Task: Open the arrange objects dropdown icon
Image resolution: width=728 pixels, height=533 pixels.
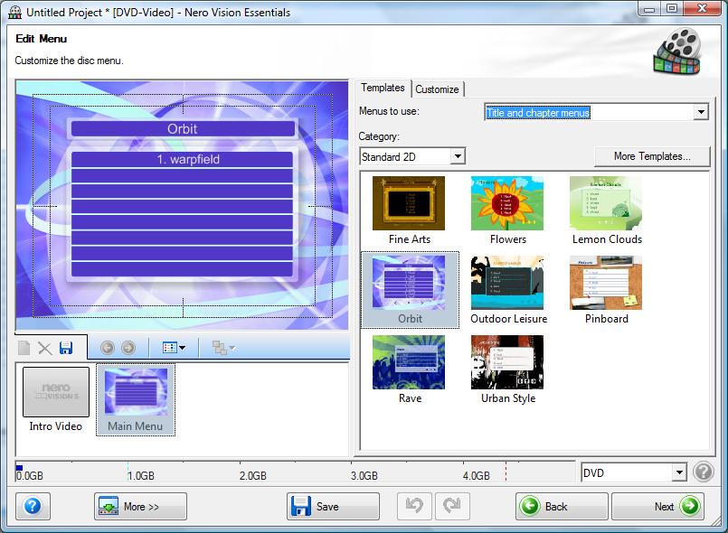Action: coord(223,348)
